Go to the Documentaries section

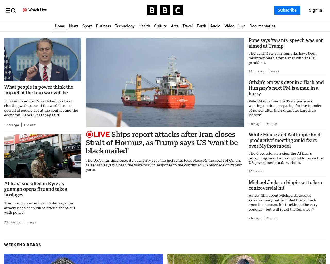pyautogui.click(x=262, y=26)
